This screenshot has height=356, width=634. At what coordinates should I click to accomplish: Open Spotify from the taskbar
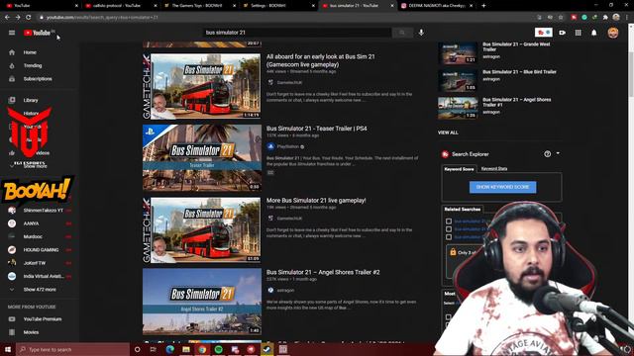219,349
